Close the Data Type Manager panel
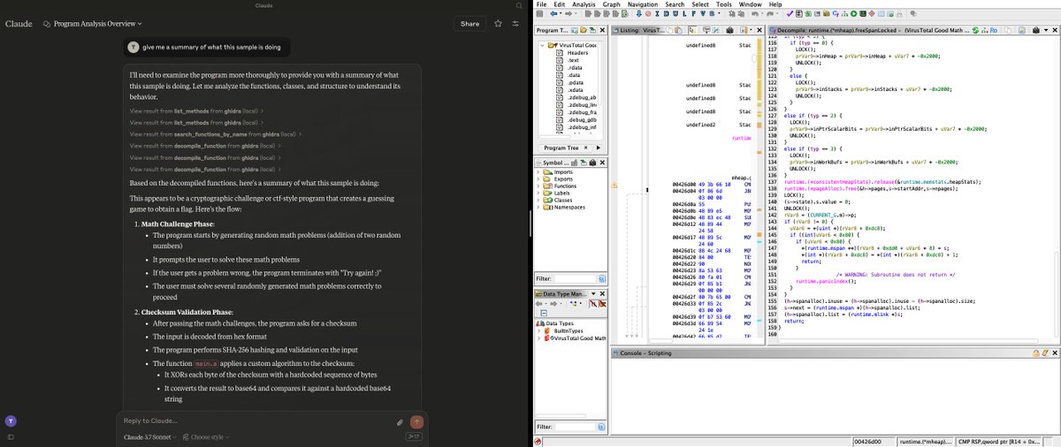The height and width of the screenshot is (447, 1061). click(602, 294)
